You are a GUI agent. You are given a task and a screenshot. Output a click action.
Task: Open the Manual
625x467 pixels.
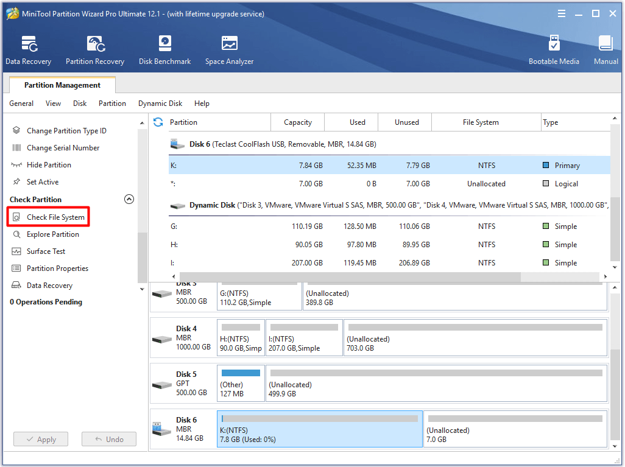(x=606, y=50)
